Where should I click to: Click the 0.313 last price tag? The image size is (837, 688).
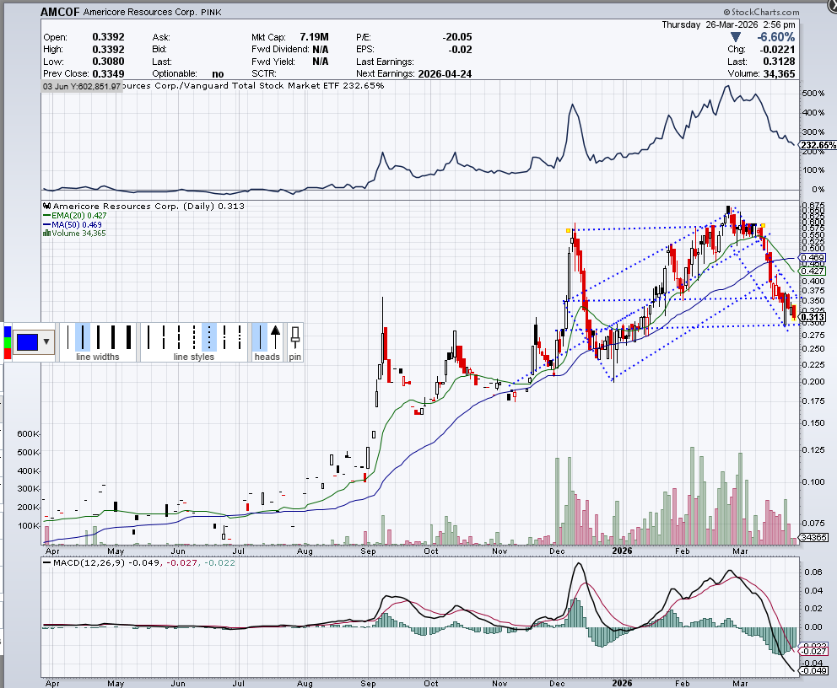tap(813, 317)
